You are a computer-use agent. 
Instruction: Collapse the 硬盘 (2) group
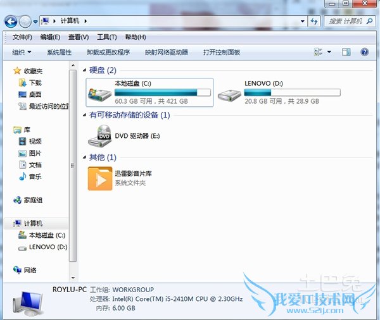tap(84, 70)
